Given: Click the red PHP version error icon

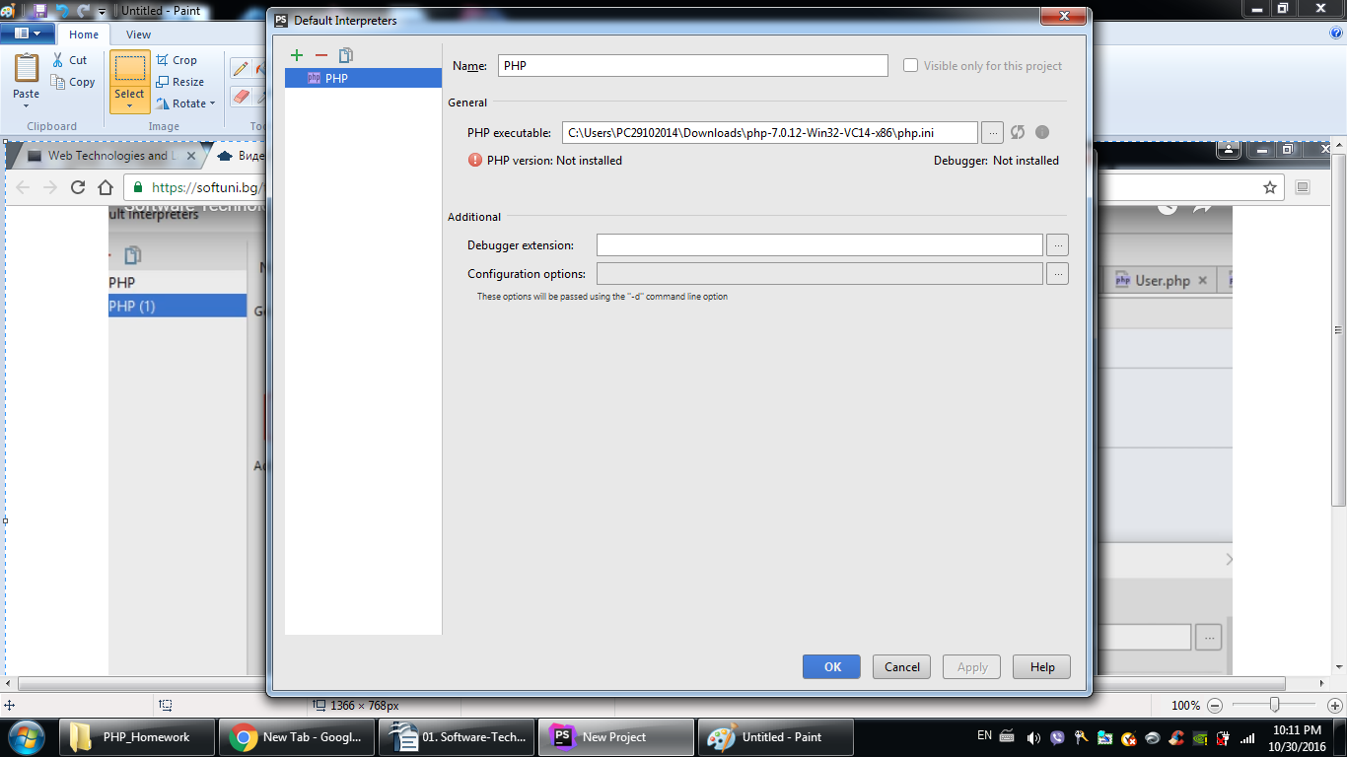Looking at the screenshot, I should [475, 160].
